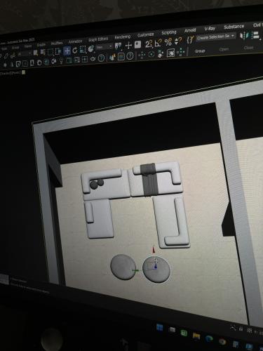This screenshot has height=351, width=263.
Task: Click the Group button
Action: pyautogui.click(x=200, y=51)
